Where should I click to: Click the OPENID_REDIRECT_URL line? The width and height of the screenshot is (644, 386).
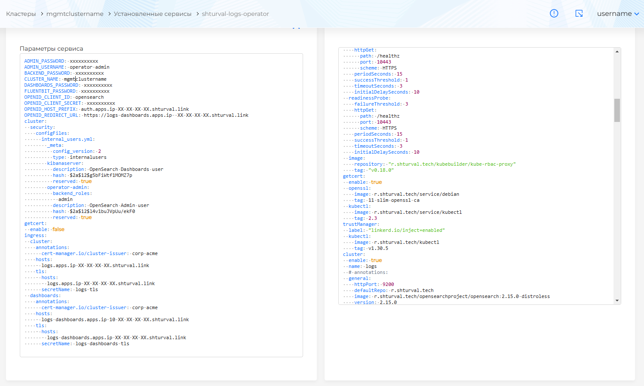click(136, 115)
